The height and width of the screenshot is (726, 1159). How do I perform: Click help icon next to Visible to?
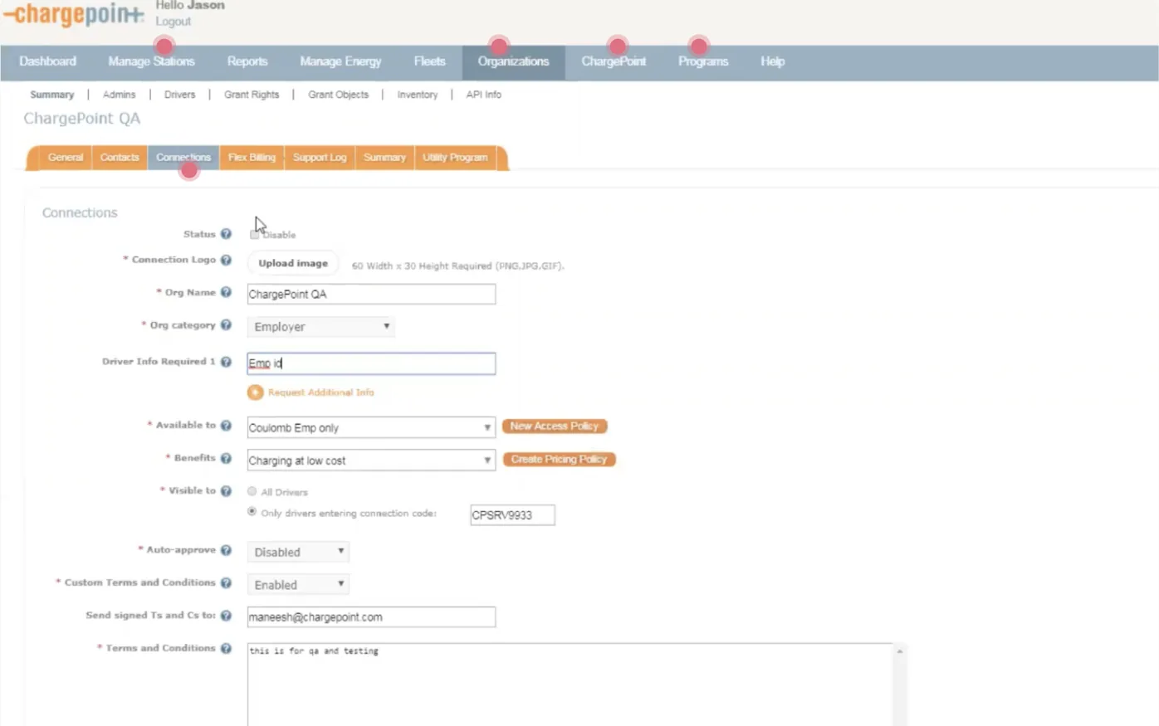click(226, 490)
